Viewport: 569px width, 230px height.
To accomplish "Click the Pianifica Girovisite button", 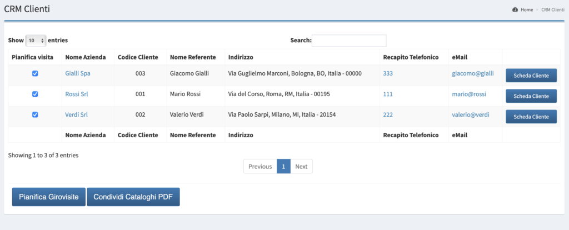I will (49, 197).
